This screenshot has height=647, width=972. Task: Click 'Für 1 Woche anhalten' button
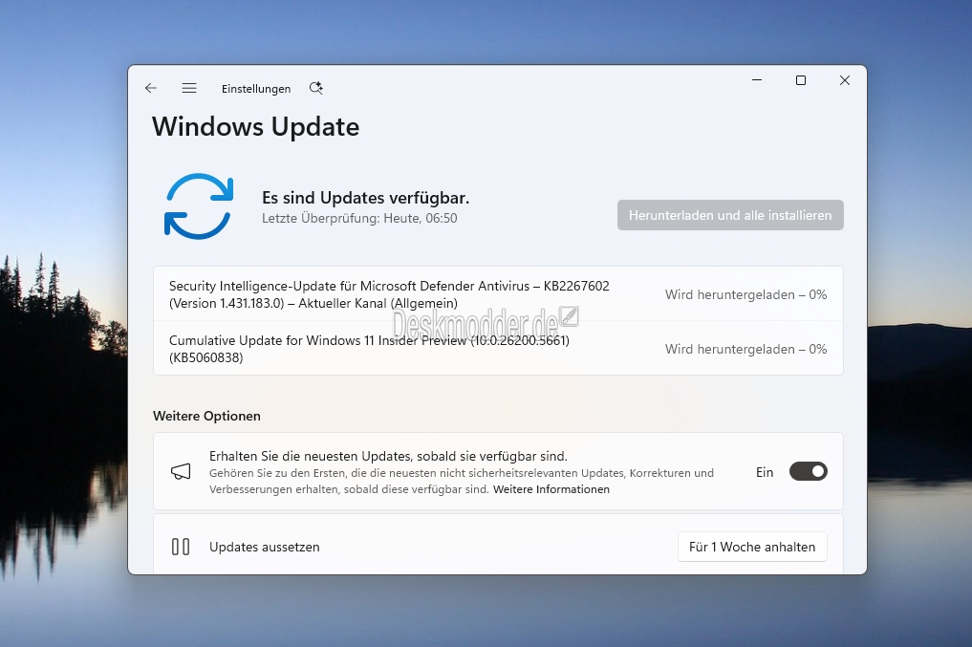click(x=752, y=547)
